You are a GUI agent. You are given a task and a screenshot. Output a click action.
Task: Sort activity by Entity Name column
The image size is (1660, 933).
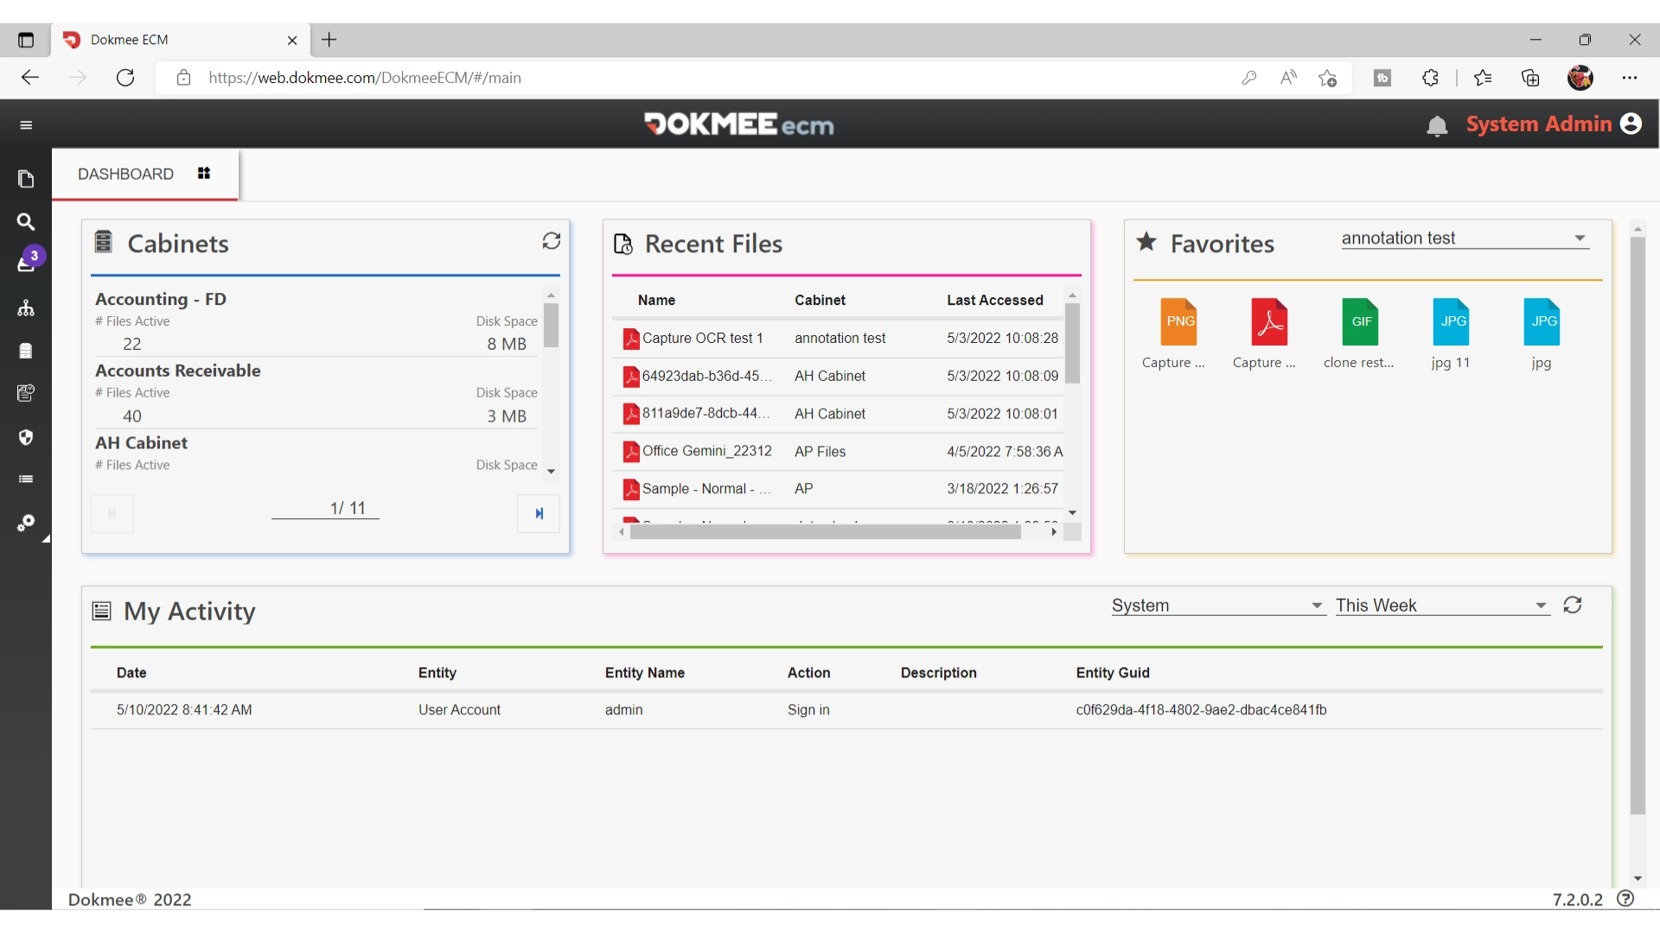click(645, 673)
